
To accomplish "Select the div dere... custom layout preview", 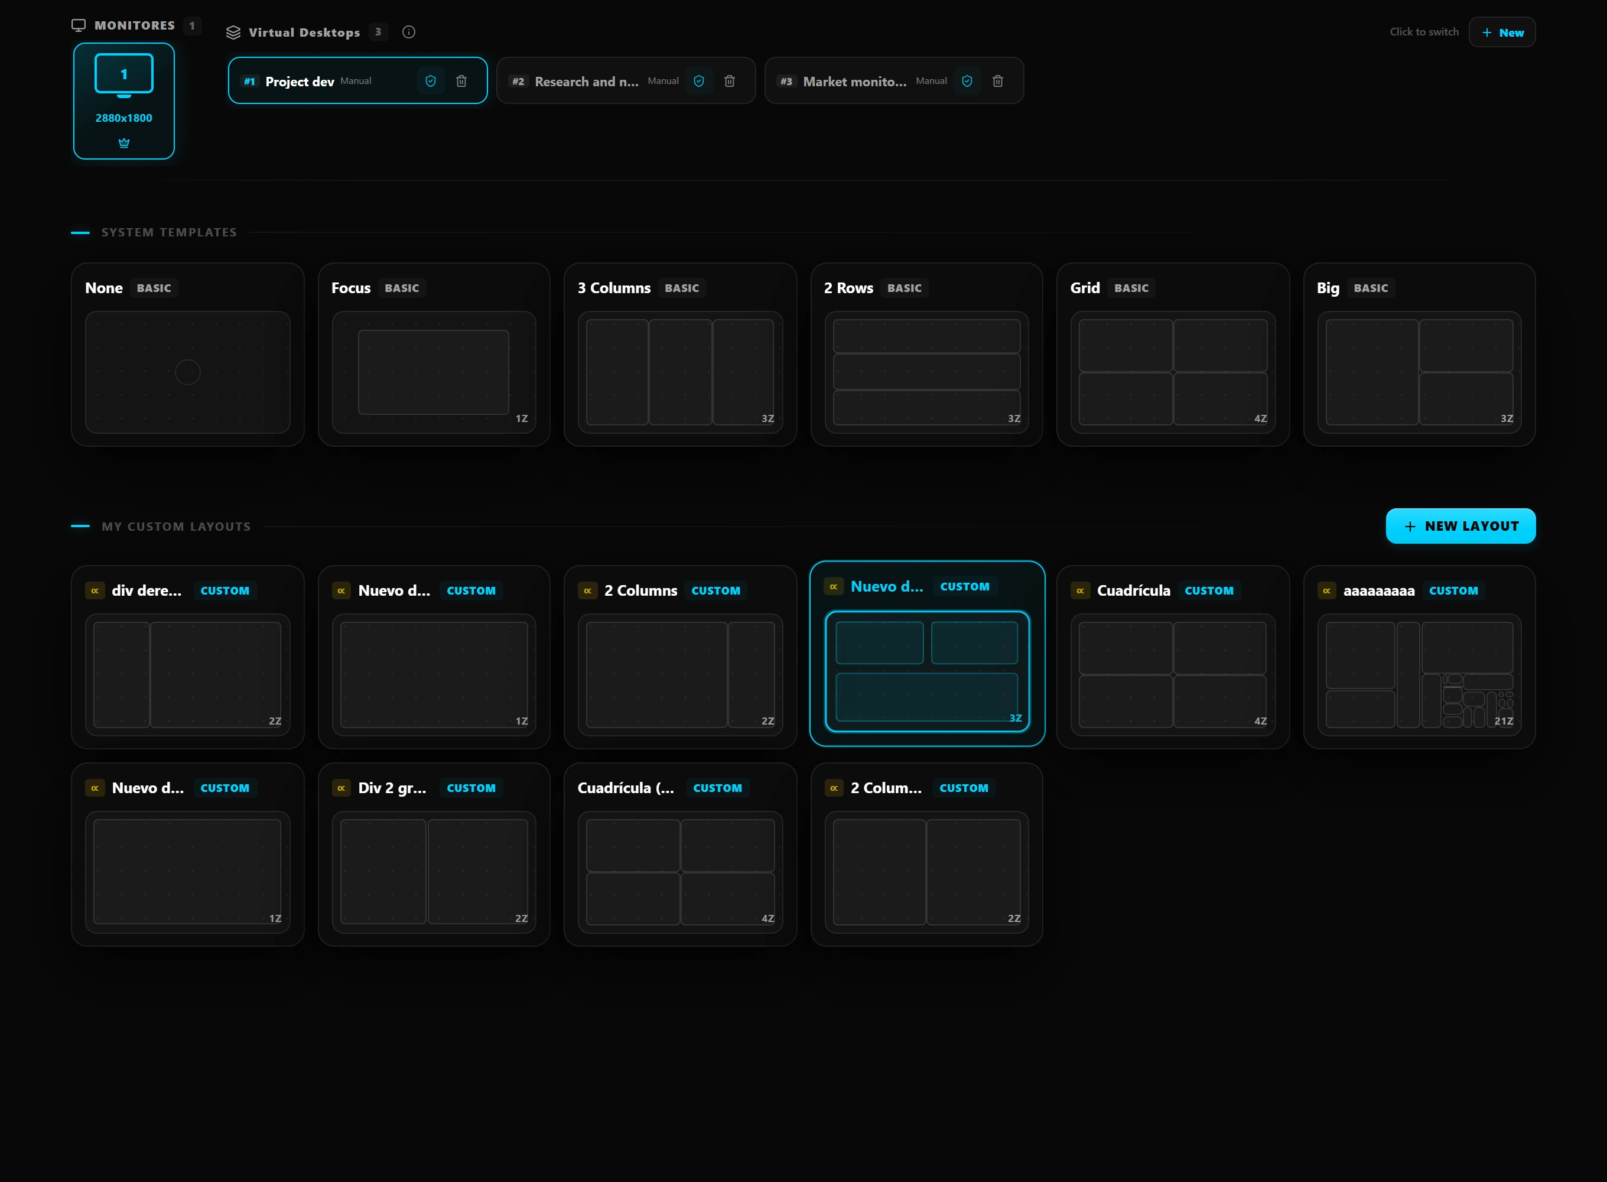I will 187,675.
